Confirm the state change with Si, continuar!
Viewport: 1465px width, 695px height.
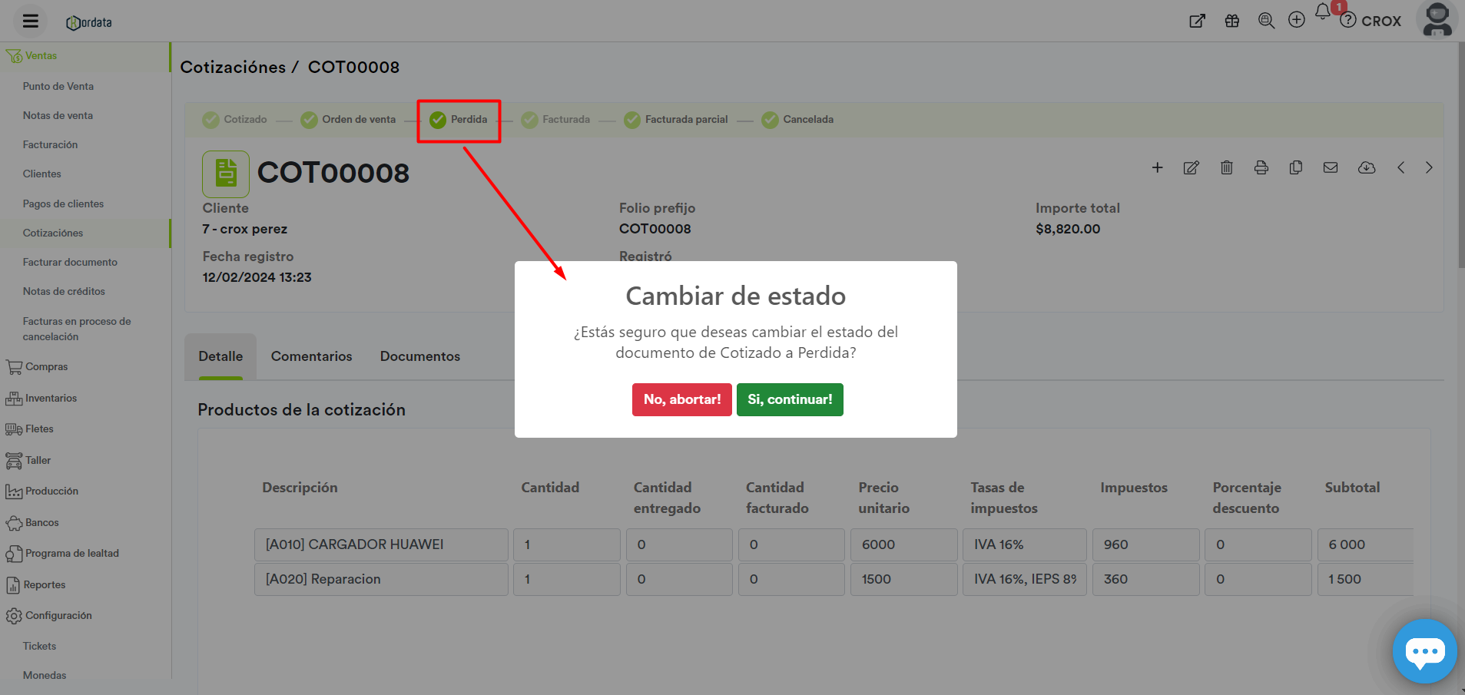click(x=790, y=399)
